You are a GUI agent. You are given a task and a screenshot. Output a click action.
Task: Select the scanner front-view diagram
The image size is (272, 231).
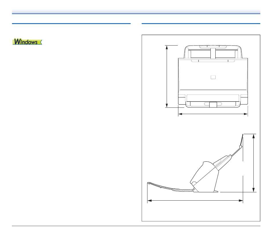pos(213,77)
